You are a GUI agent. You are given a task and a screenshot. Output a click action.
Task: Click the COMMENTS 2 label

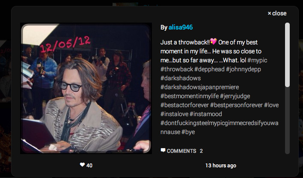(185, 151)
